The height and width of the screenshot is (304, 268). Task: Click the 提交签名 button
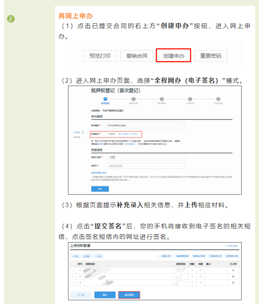pos(129,295)
